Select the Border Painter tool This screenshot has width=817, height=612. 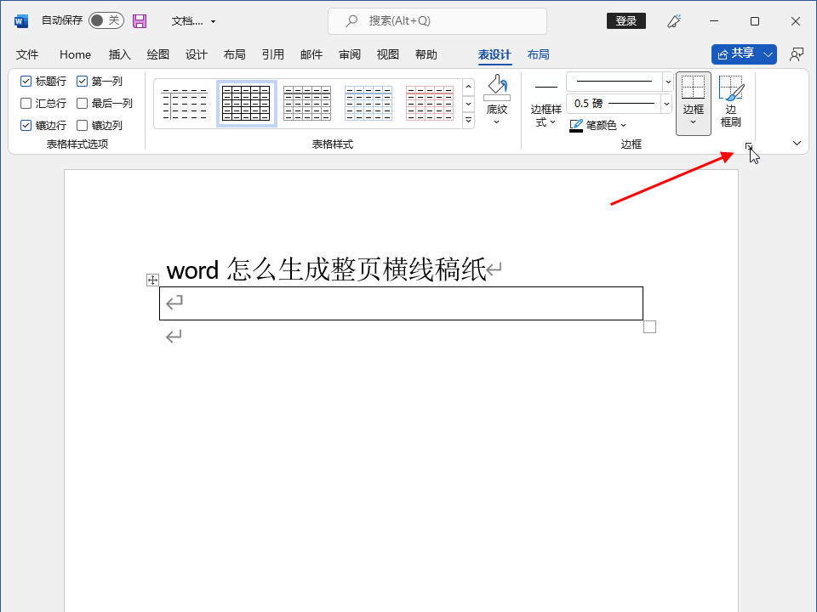click(730, 102)
